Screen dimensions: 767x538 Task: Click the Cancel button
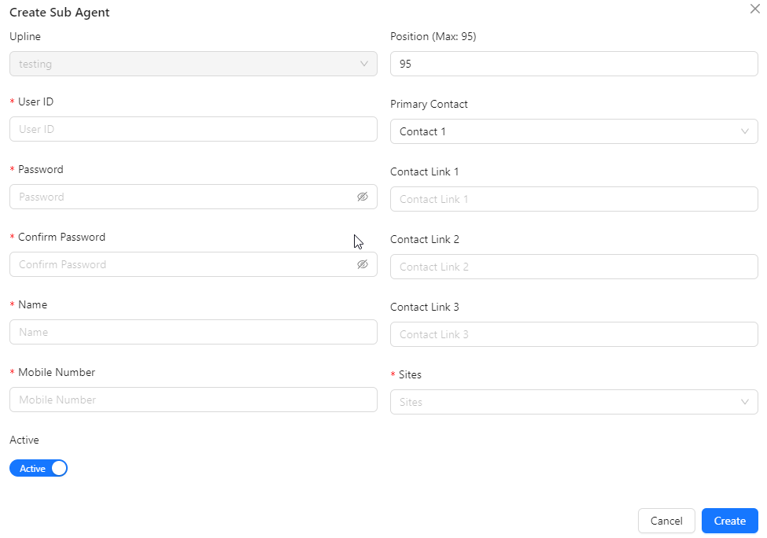coord(666,520)
